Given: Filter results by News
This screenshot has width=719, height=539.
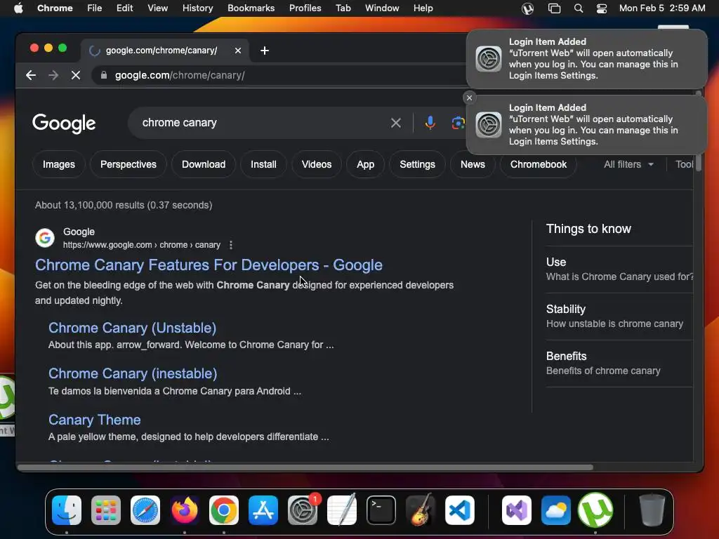Looking at the screenshot, I should 473,164.
